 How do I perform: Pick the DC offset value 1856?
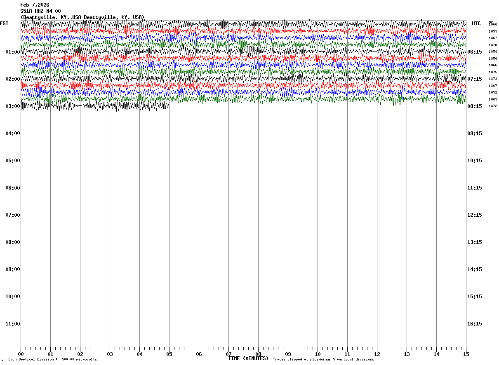pyautogui.click(x=493, y=58)
